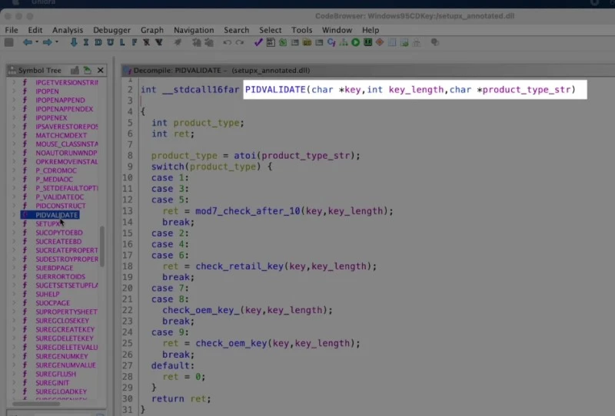Click check_retail_key call in decompiled code

point(239,266)
